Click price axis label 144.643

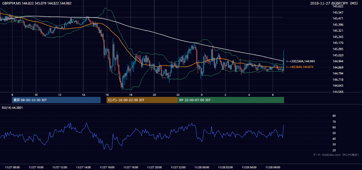pyautogui.click(x=338, y=86)
